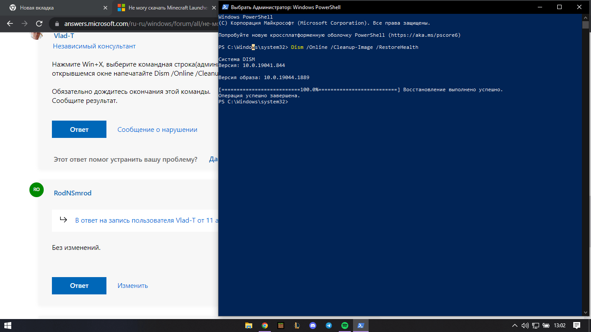Click Сообщение о нарушении link
This screenshot has height=332, width=591.
click(x=157, y=129)
